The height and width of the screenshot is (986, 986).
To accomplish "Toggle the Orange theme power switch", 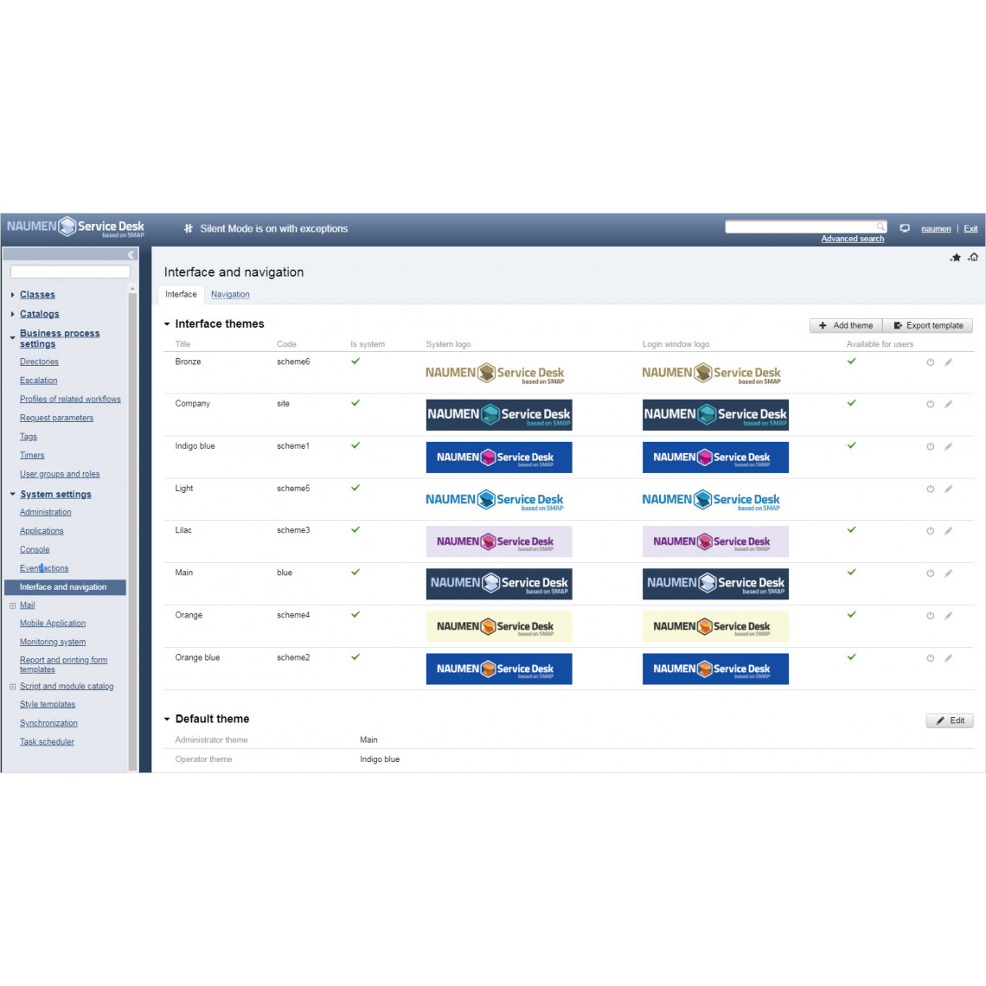I will (x=930, y=616).
